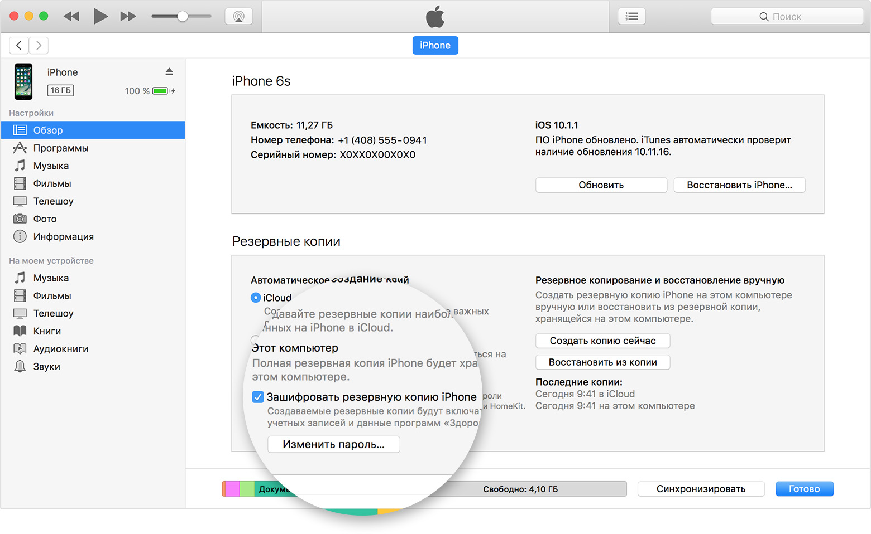The width and height of the screenshot is (871, 534).
Task: Eject the iPhone using the eject icon
Action: click(169, 71)
